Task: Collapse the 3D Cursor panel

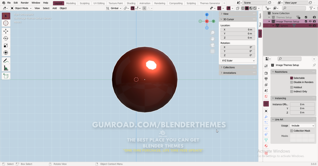Action: 238,19
